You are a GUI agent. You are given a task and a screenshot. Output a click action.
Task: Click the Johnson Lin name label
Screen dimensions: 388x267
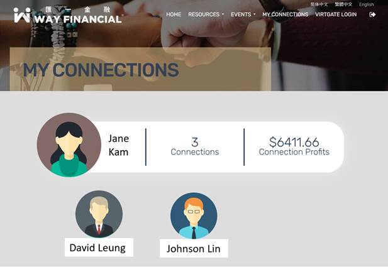[194, 248]
